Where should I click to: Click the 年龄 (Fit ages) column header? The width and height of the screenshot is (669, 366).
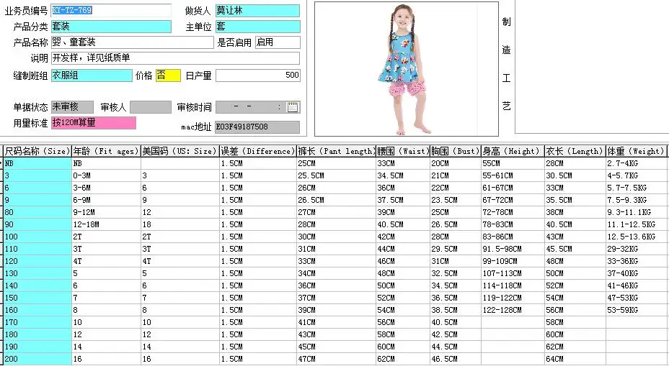click(106, 151)
